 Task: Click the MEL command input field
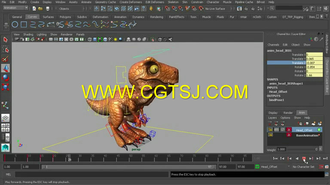(92, 174)
